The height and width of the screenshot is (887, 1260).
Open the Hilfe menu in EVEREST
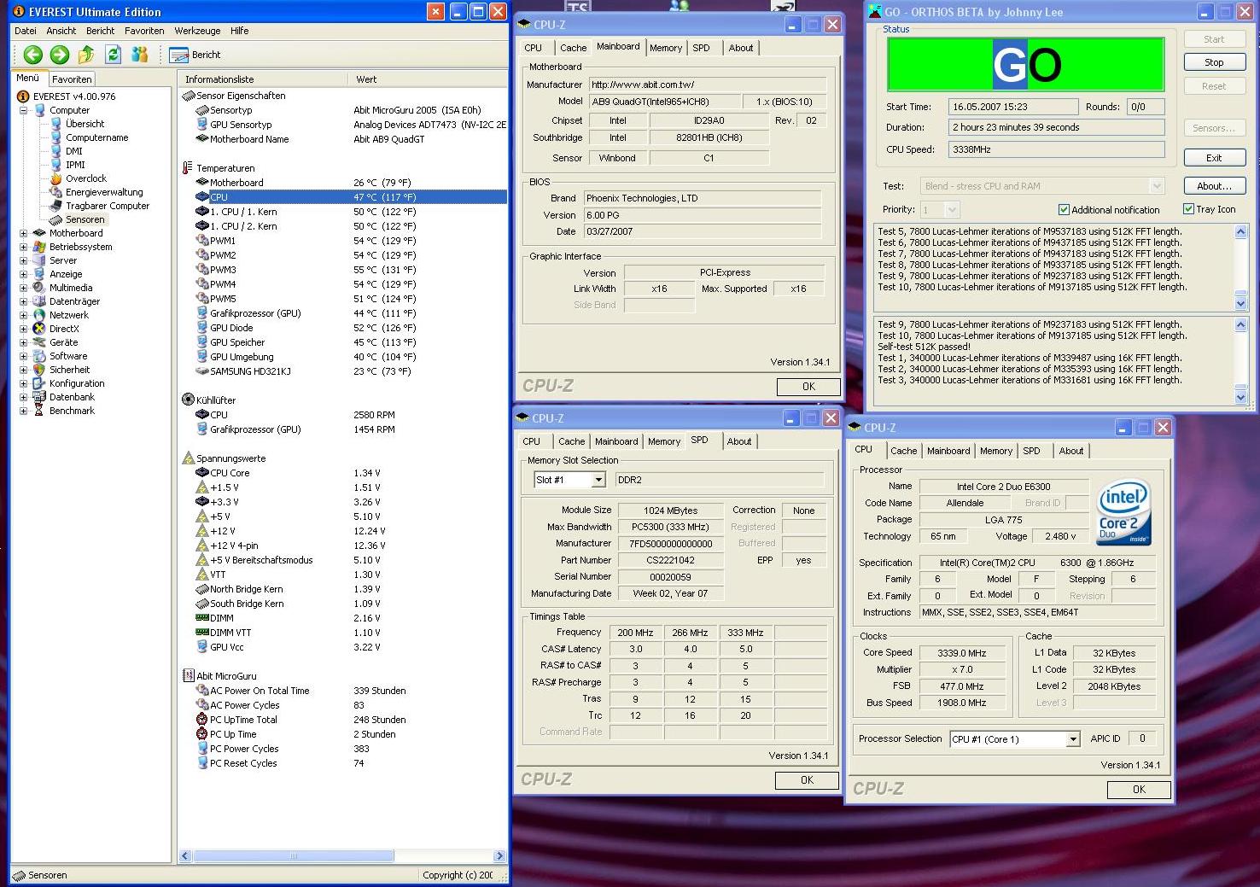[x=239, y=31]
